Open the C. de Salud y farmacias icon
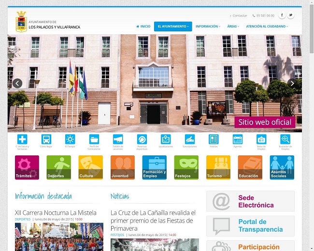This screenshot has height=251, width=314. point(22,139)
